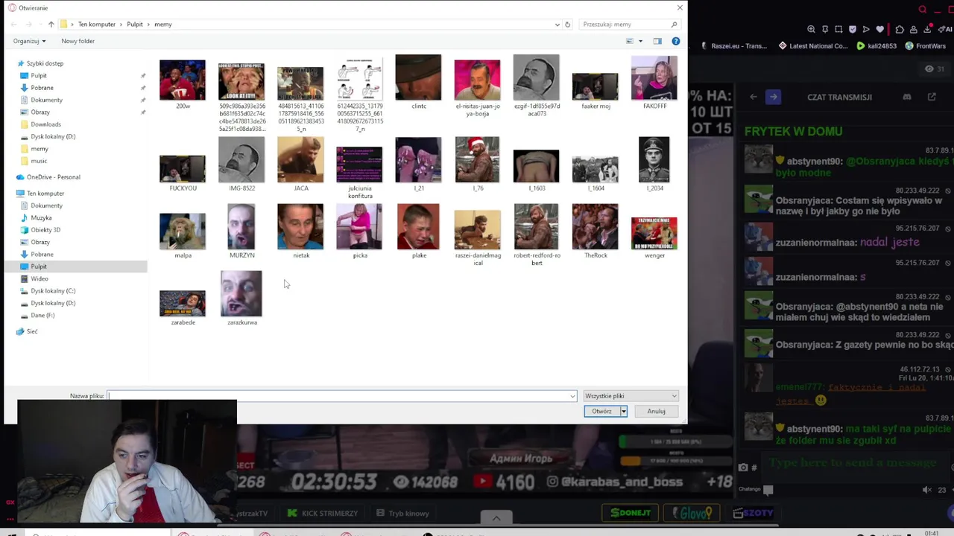Click the browser zoom magnifier icon
The image size is (954, 536).
pos(811,30)
